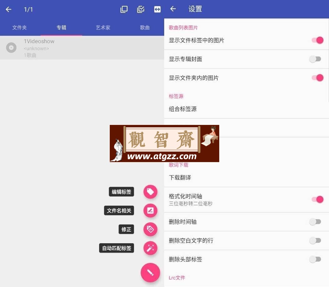The image size is (329, 287).
Task: Tap the 歌词下载 section header
Action: click(x=179, y=165)
